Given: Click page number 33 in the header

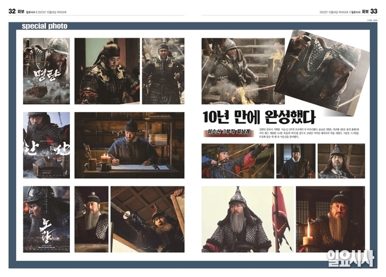Looking at the screenshot, I should coord(374,11).
